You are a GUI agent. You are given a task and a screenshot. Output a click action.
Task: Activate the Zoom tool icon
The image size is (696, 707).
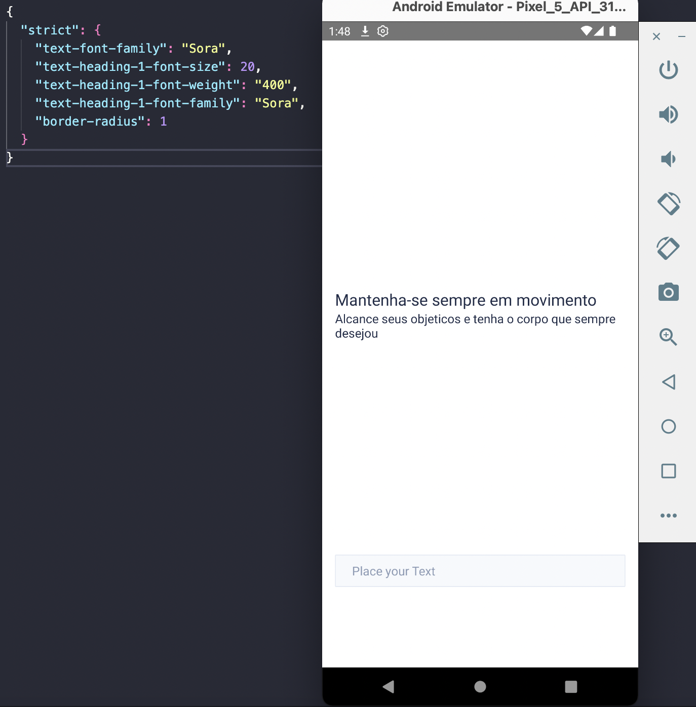669,337
